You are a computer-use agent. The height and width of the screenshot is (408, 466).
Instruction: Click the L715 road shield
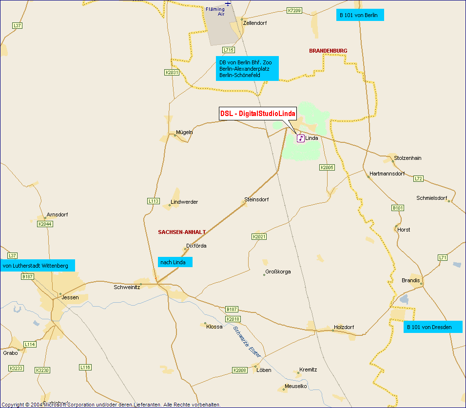(228, 50)
